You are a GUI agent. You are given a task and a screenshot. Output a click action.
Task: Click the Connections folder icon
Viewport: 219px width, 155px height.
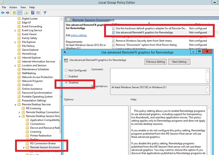click(27, 124)
